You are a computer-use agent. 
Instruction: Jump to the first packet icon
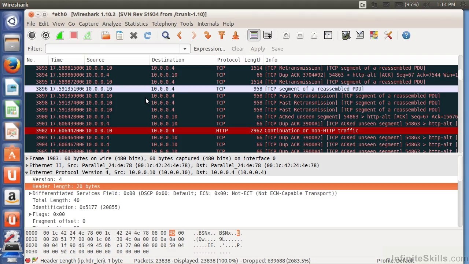222,35
